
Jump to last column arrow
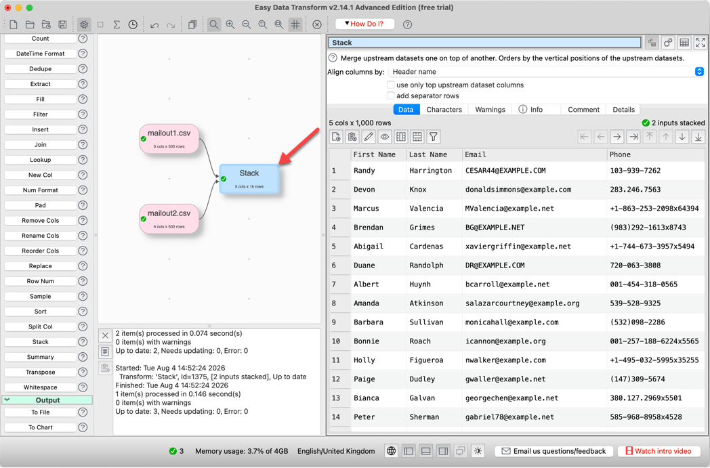[x=633, y=136]
